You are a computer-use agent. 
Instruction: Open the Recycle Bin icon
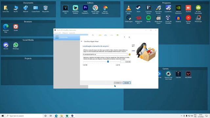[46, 9]
